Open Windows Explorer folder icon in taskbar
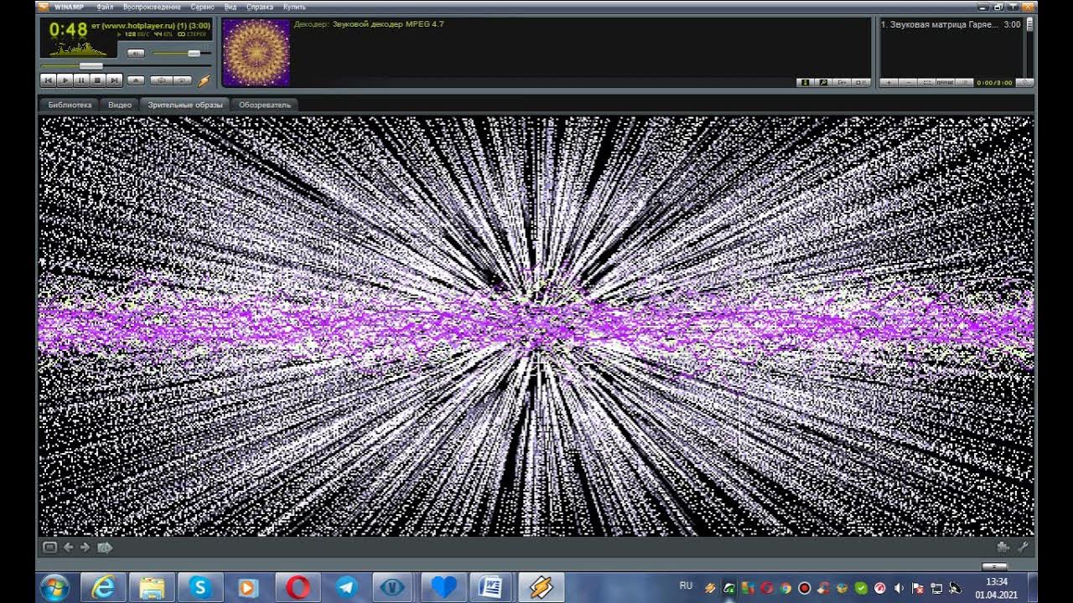The height and width of the screenshot is (603, 1073). coord(152,587)
